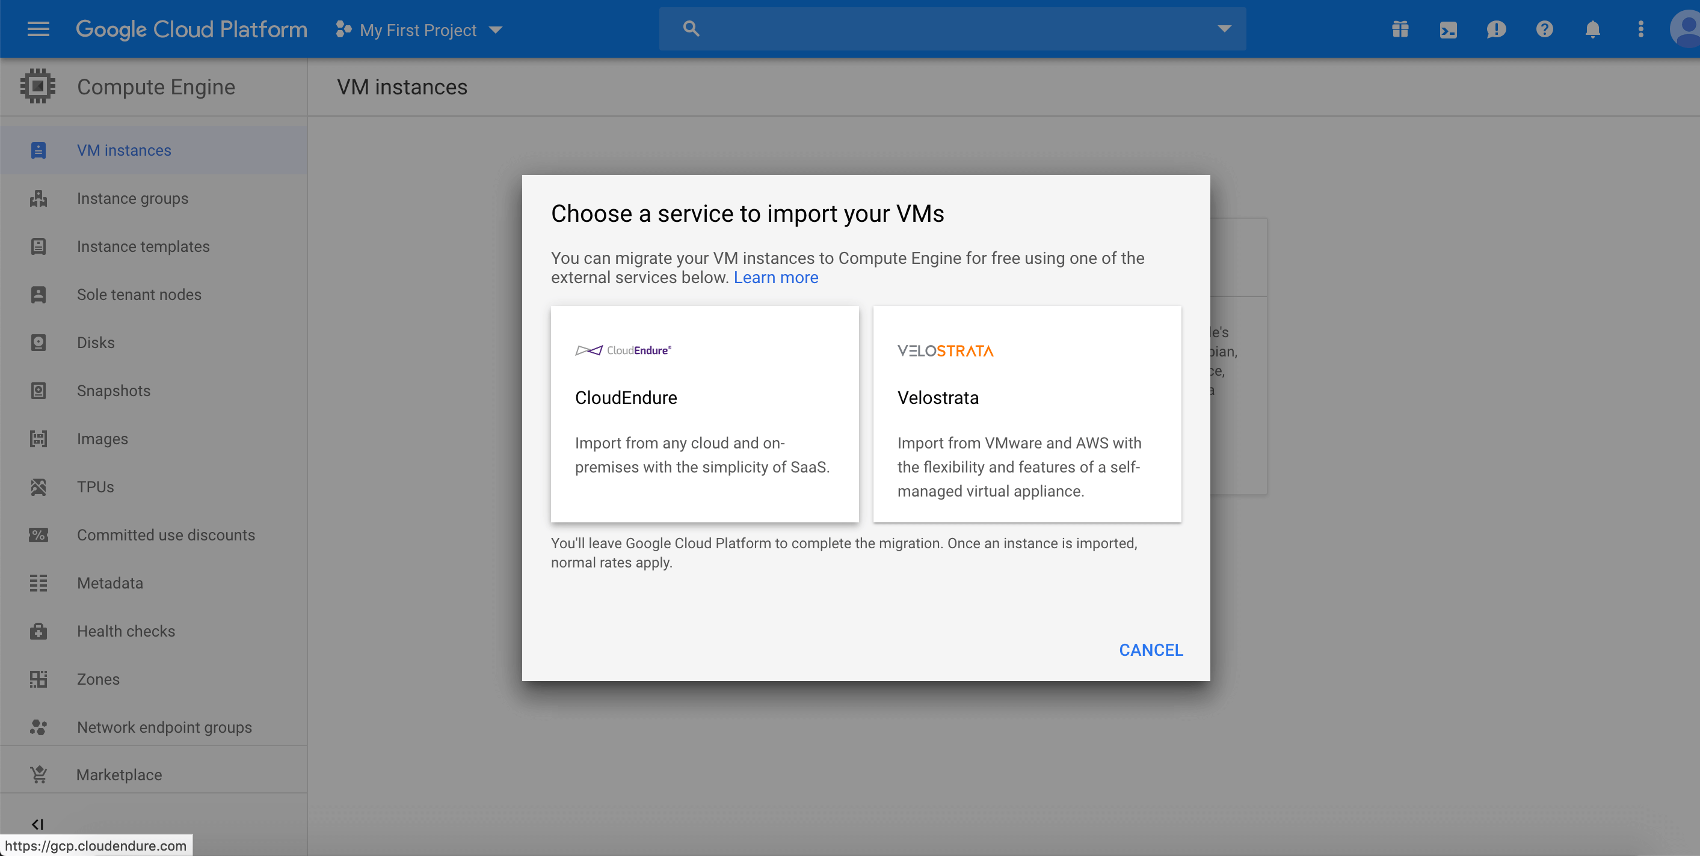The height and width of the screenshot is (856, 1700).
Task: Click the Images sidebar icon
Action: coord(38,439)
